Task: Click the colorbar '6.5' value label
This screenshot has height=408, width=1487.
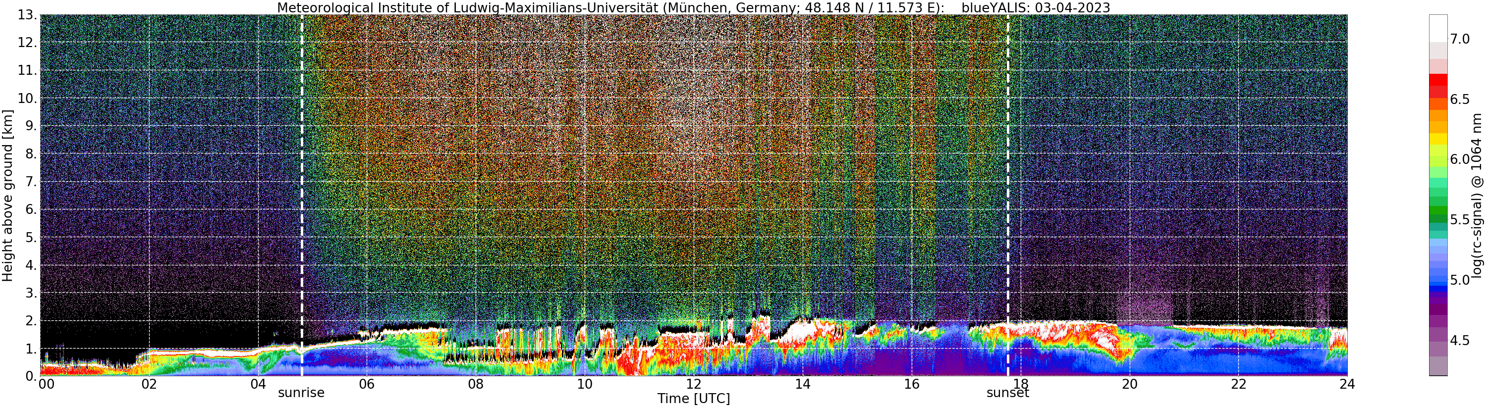Action: 1459,99
